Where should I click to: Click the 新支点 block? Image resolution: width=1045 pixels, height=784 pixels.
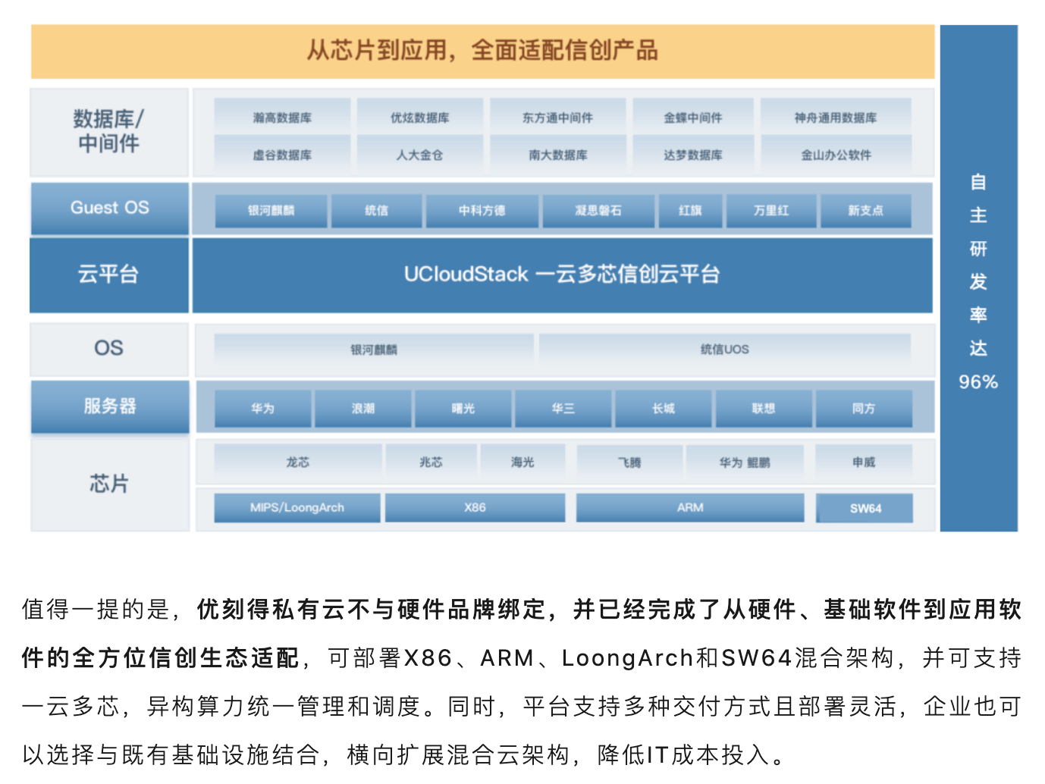865,211
